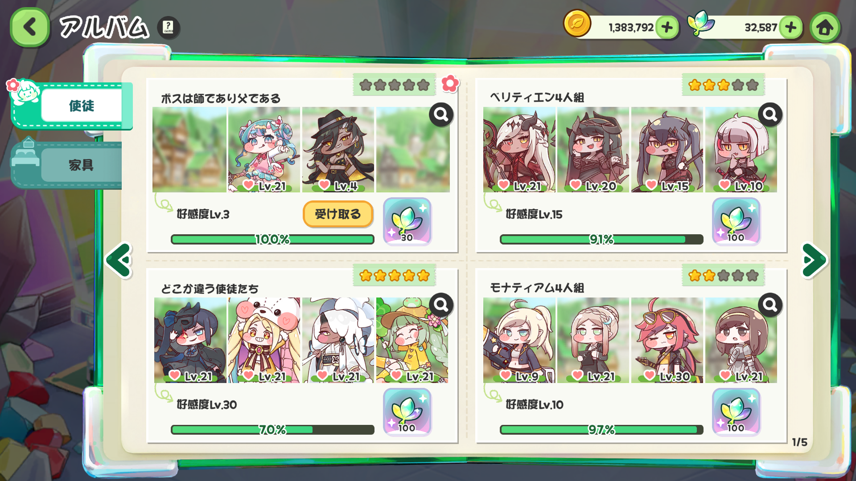This screenshot has width=856, height=481.
Task: Tap the 100 crystal reward for モナティアム4人組
Action: tap(736, 412)
